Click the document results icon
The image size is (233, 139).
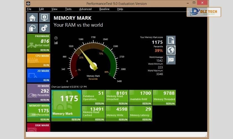[x=171, y=40]
